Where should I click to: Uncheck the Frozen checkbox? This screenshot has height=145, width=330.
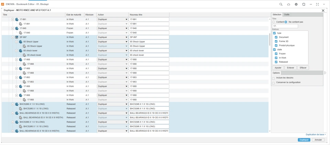tap(276, 54)
